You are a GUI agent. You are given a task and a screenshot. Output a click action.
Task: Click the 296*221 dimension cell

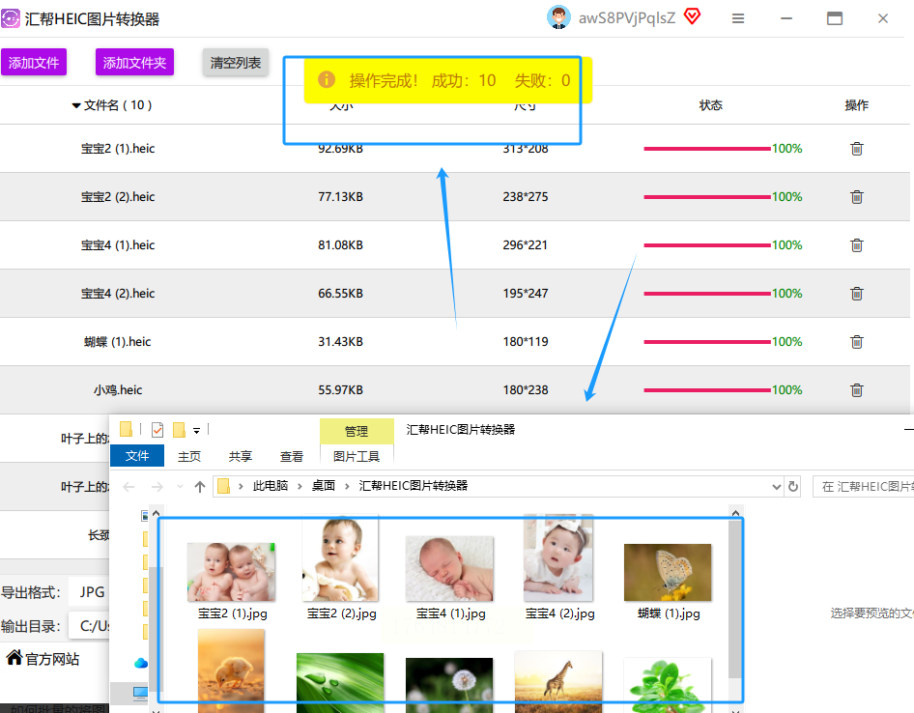(x=526, y=245)
